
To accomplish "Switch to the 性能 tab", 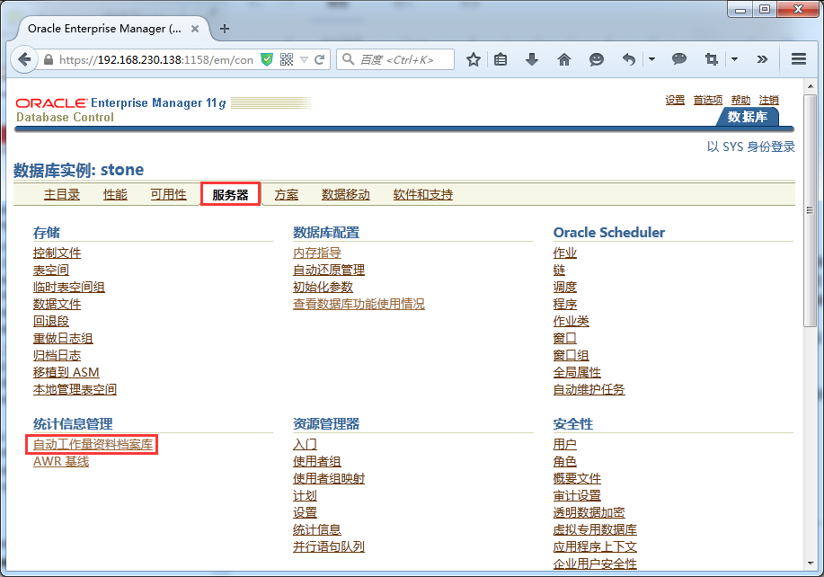I will (115, 195).
